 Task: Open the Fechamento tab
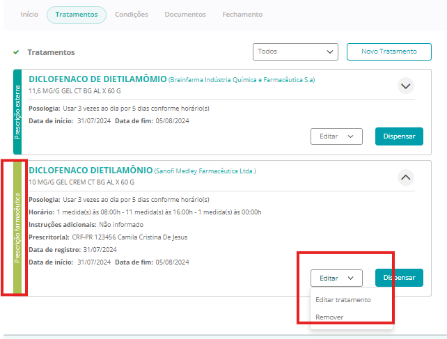coord(242,15)
